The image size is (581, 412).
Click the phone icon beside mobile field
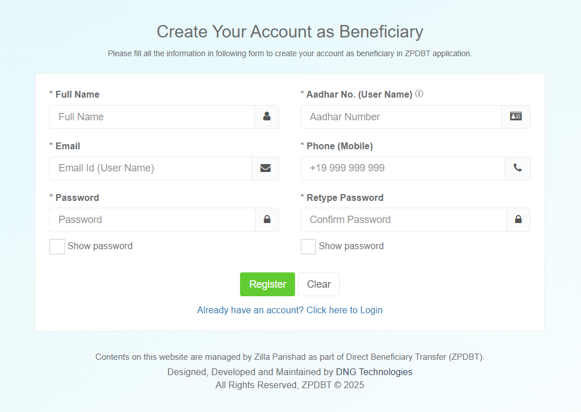tap(517, 169)
